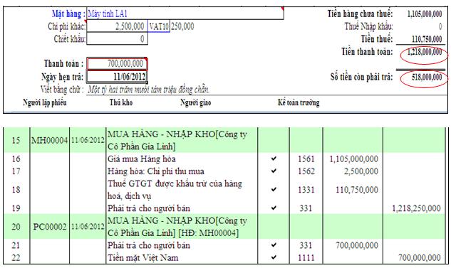
Task: Select account 331 in row 21
Action: tap(306, 245)
